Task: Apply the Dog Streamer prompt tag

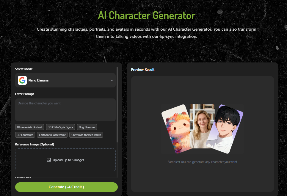Action: point(87,127)
